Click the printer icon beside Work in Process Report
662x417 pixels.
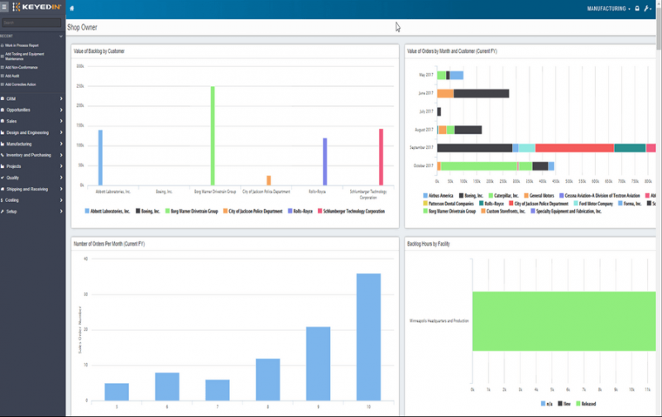pyautogui.click(x=2, y=46)
